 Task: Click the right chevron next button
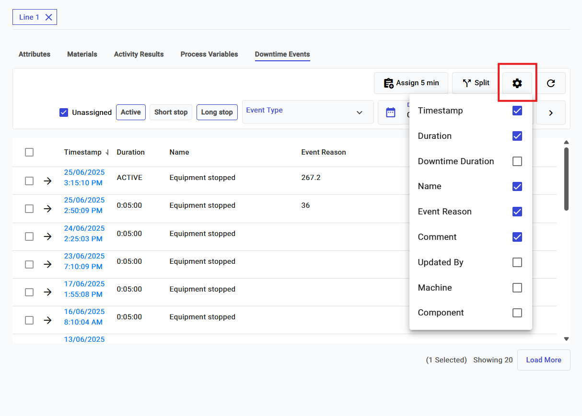(551, 113)
